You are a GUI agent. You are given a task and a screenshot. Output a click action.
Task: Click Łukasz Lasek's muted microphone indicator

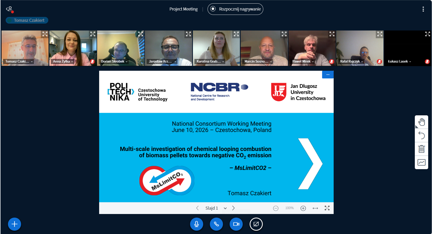(427, 62)
